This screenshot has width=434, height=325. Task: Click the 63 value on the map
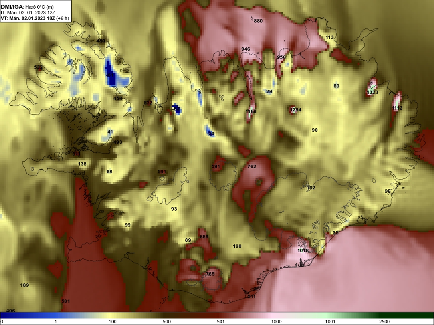[x=336, y=86]
